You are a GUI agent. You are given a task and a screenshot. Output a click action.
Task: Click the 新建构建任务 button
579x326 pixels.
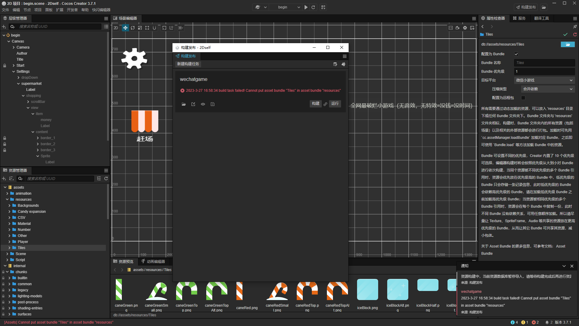188,64
